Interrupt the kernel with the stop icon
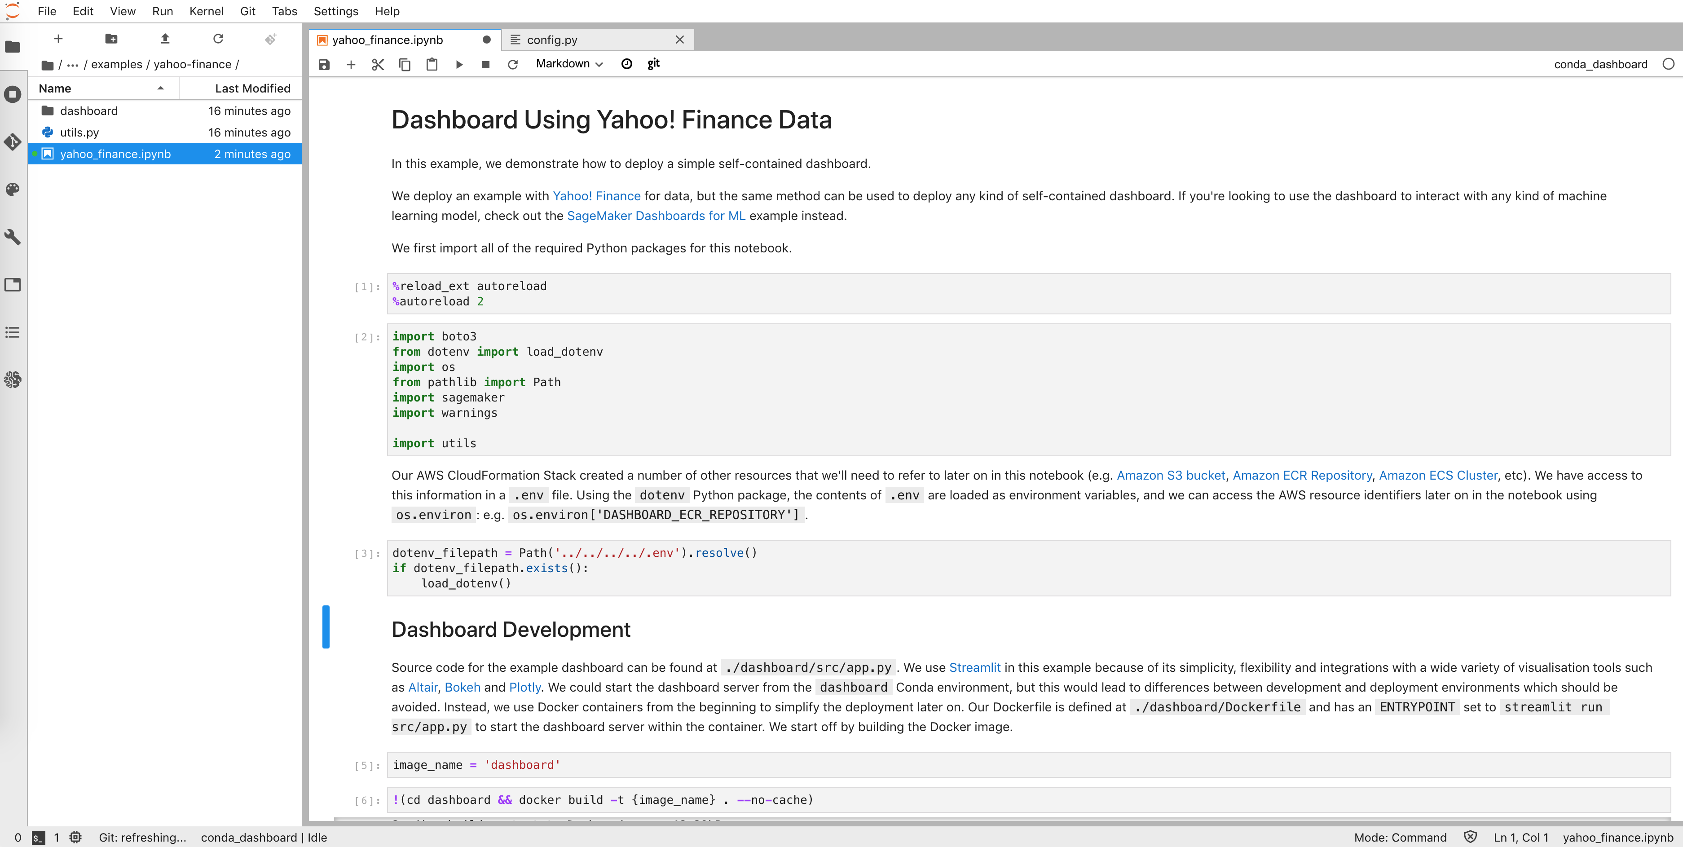The image size is (1683, 847). 485,64
